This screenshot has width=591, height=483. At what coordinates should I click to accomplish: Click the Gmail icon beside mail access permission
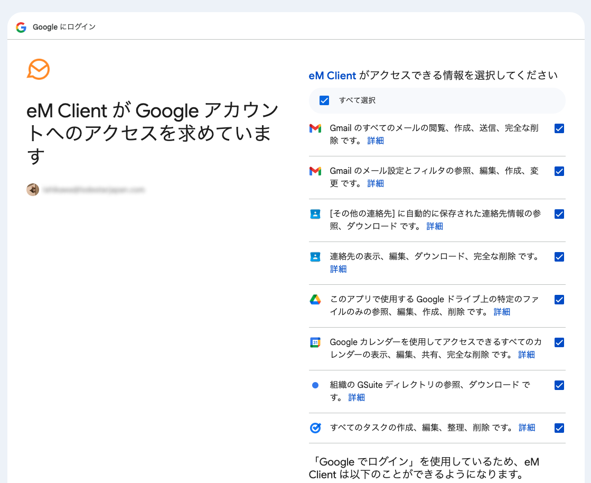click(x=315, y=128)
